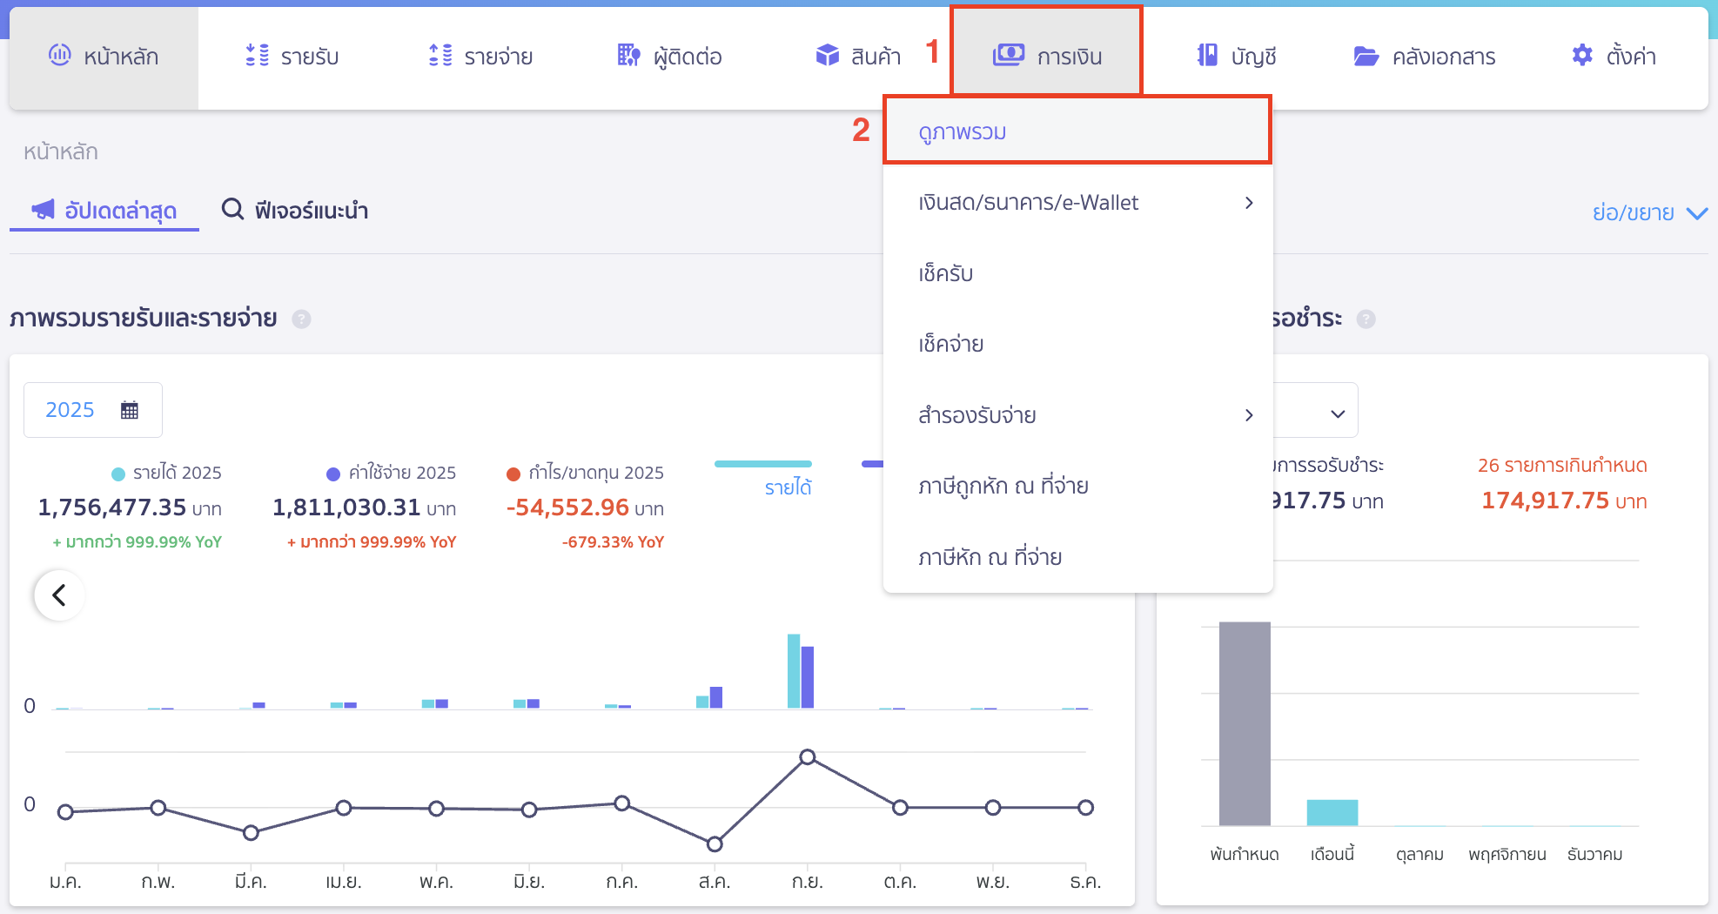Click the expense icon beside รายจ่าย
Viewport: 1718px width, 914px height.
click(x=440, y=56)
